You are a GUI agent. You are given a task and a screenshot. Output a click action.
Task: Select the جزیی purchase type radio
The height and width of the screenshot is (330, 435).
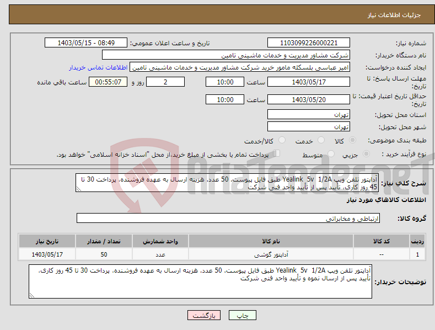coord(366,153)
